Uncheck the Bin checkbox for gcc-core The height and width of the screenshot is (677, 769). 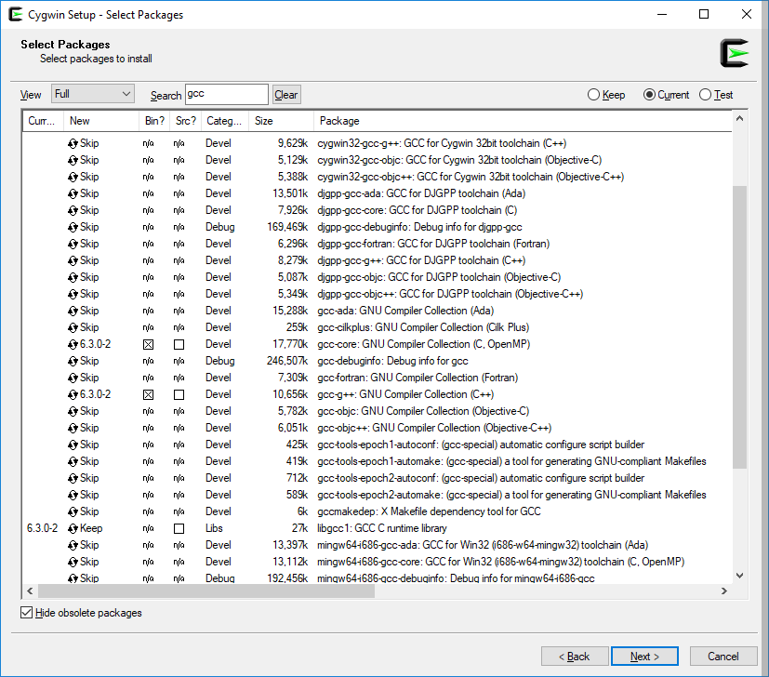coord(148,344)
